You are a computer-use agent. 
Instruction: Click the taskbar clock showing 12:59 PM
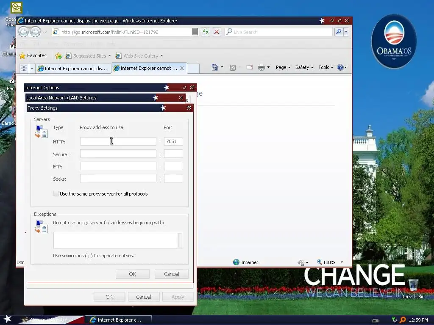pyautogui.click(x=418, y=320)
